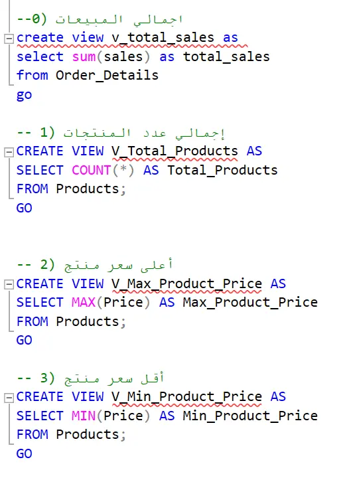Collapse the V_Max_Product_Price view code block
The height and width of the screenshot is (480, 349).
(9, 284)
